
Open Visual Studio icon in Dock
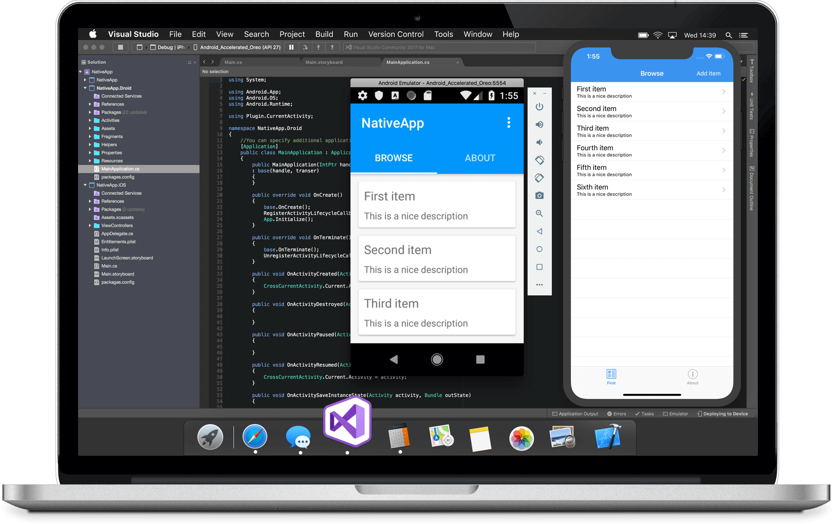coord(347,422)
